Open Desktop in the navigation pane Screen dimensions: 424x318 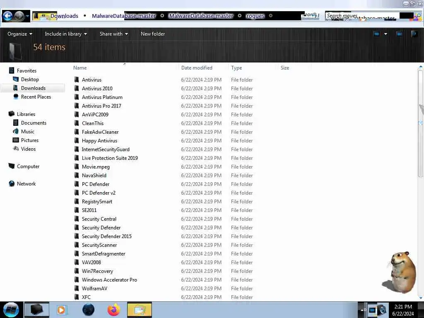click(30, 79)
